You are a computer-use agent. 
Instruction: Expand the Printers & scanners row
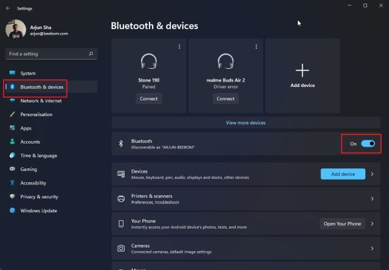click(x=372, y=199)
